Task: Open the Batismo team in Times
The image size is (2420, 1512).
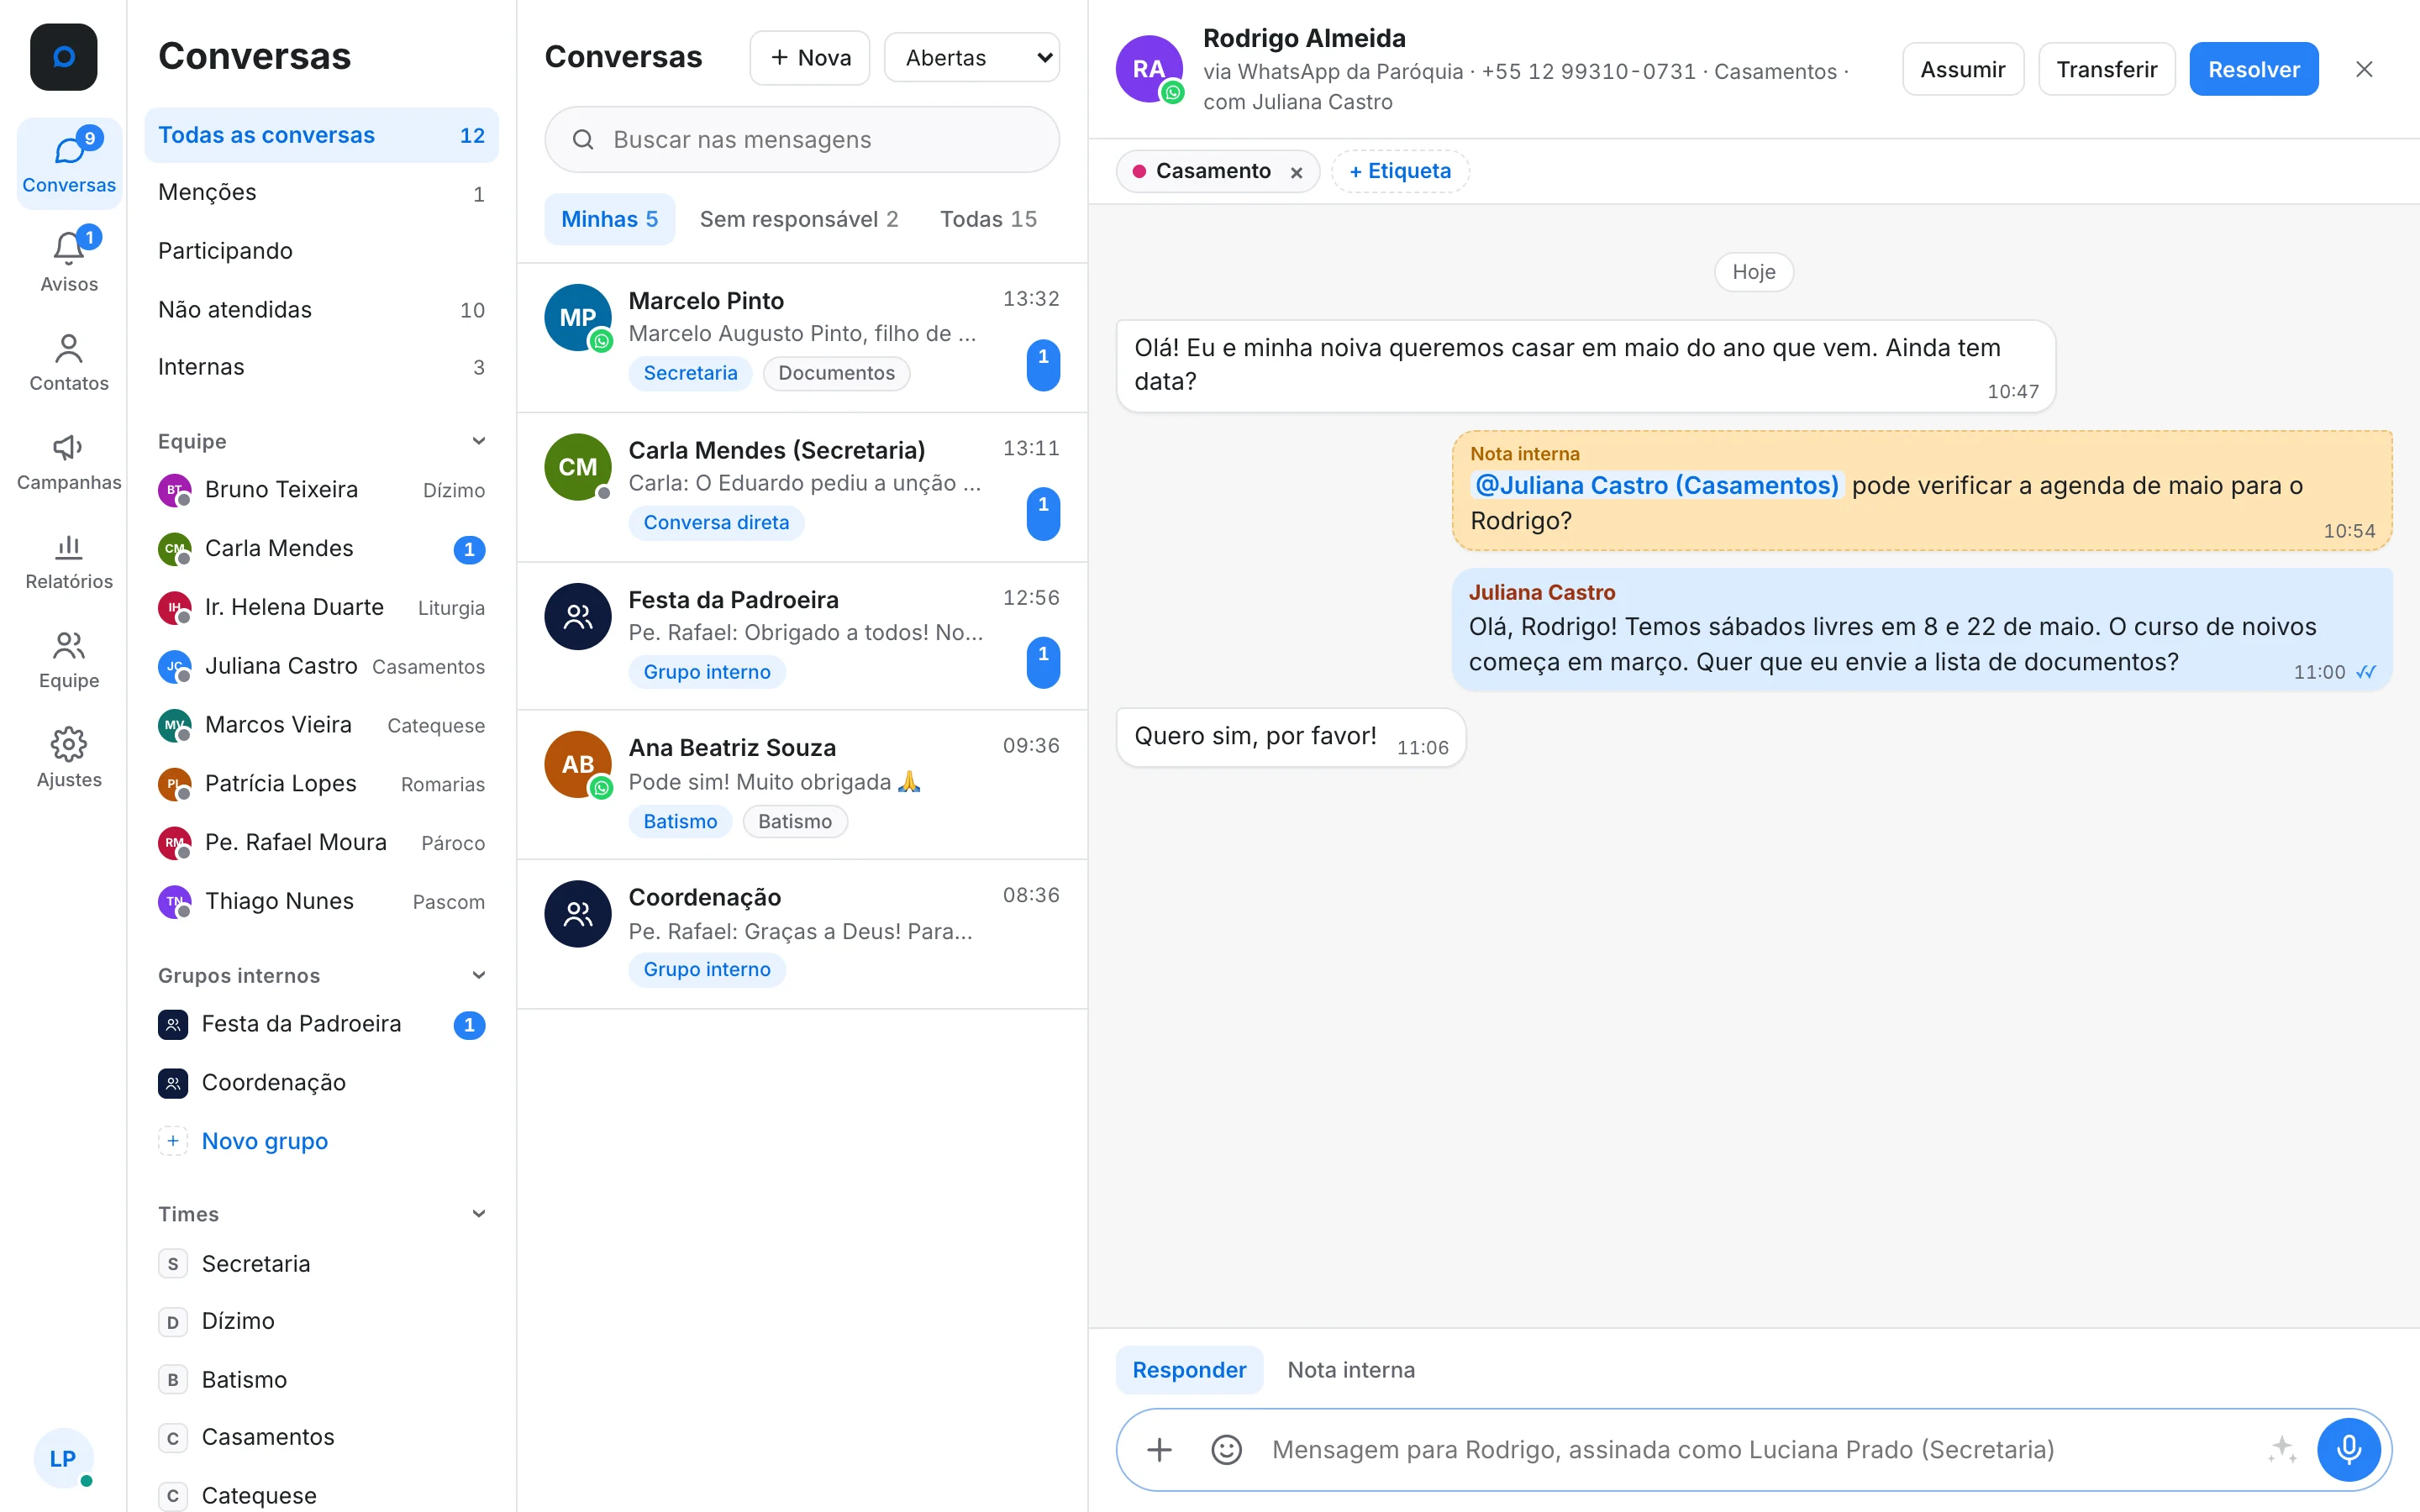Action: pyautogui.click(x=321, y=1380)
